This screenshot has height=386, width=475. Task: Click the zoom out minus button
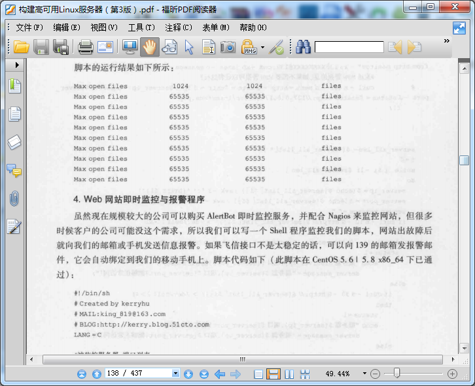point(375,374)
